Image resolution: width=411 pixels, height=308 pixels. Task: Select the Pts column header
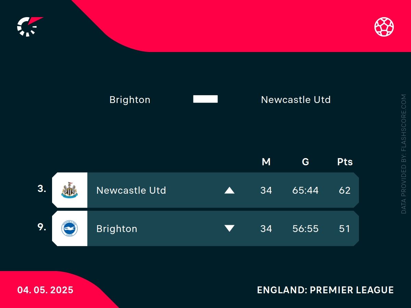coord(345,162)
